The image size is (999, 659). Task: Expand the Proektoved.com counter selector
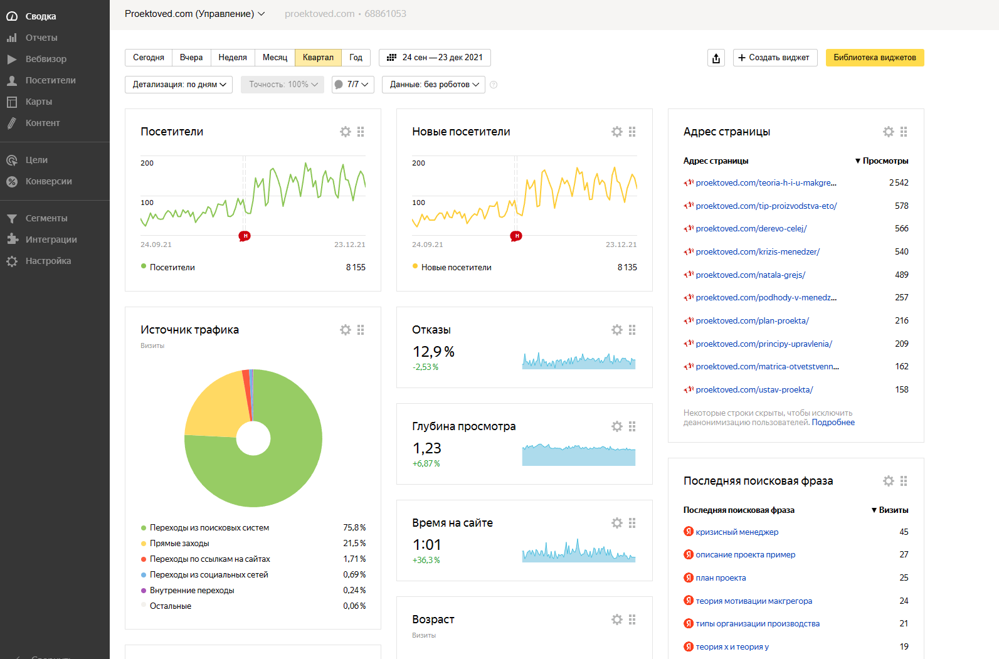coord(194,14)
